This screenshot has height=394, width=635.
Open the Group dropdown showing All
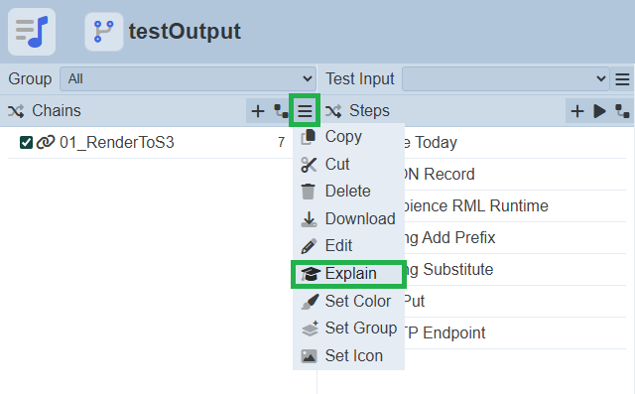pos(188,79)
